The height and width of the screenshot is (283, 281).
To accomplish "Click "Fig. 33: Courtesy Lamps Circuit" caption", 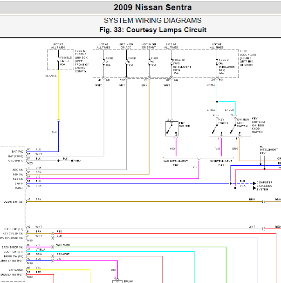I will coord(153,30).
